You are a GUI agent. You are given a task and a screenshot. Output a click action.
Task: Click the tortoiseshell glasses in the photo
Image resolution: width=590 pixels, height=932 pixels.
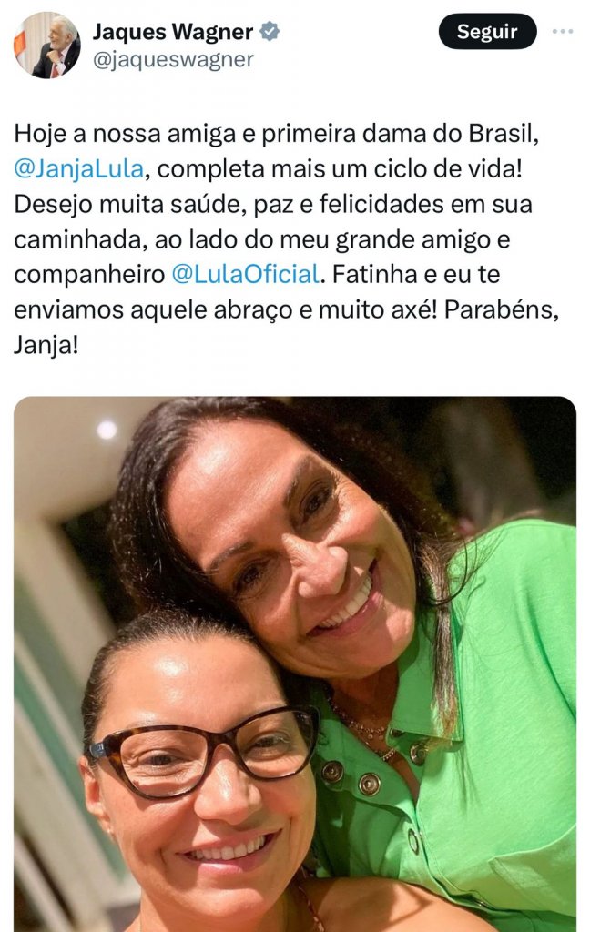coord(203,749)
